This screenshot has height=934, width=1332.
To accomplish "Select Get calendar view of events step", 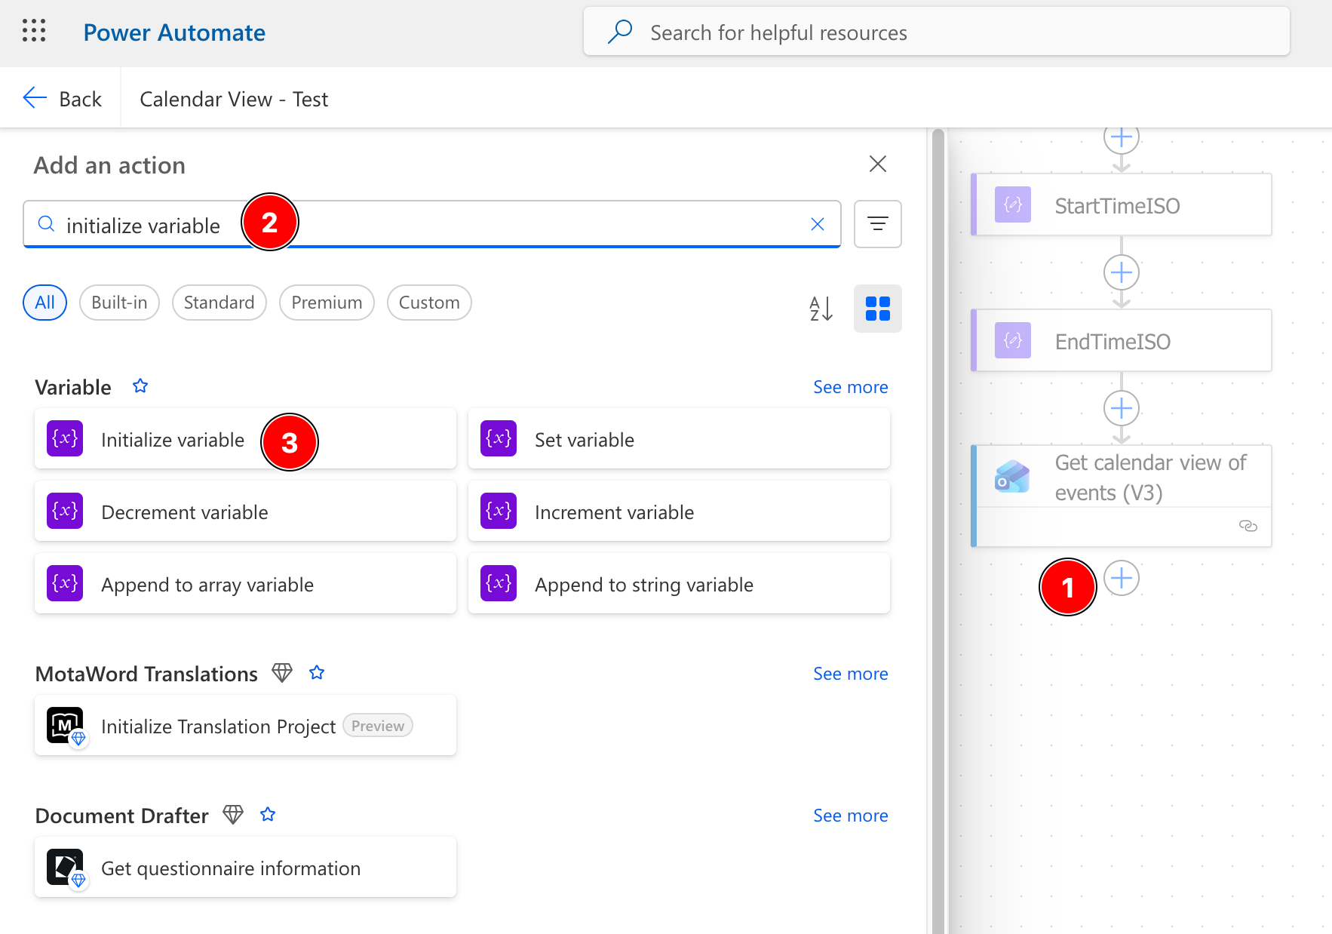I will click(1121, 496).
